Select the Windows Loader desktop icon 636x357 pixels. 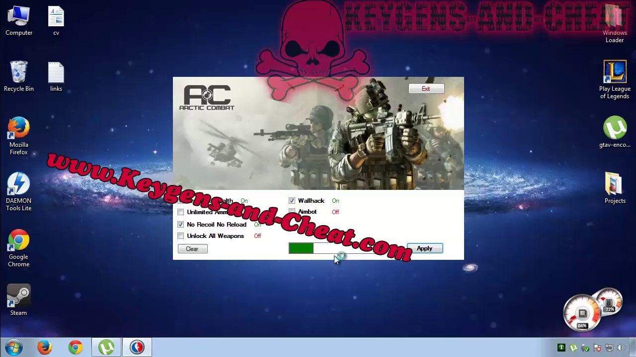pyautogui.click(x=615, y=24)
